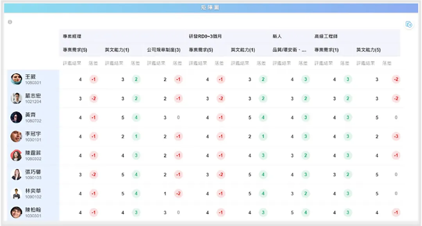Open the information tooltip icon at top left
This screenshot has width=422, height=226.
[10, 22]
